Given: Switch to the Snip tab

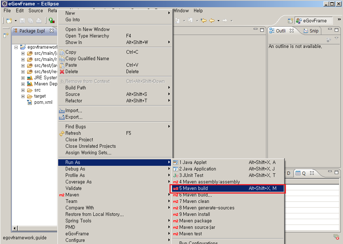Looking at the screenshot, I should pos(311,31).
